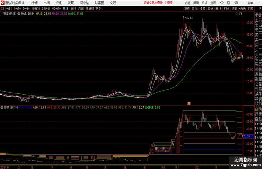
Task: Switch to 5分钟 period
Action: [26, 9]
